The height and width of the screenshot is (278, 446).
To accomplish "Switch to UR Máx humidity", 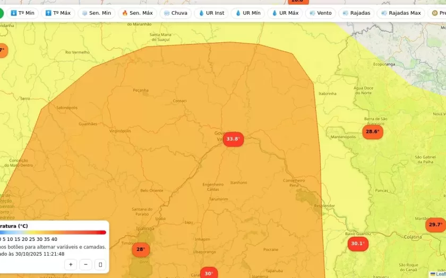I will tap(285, 13).
